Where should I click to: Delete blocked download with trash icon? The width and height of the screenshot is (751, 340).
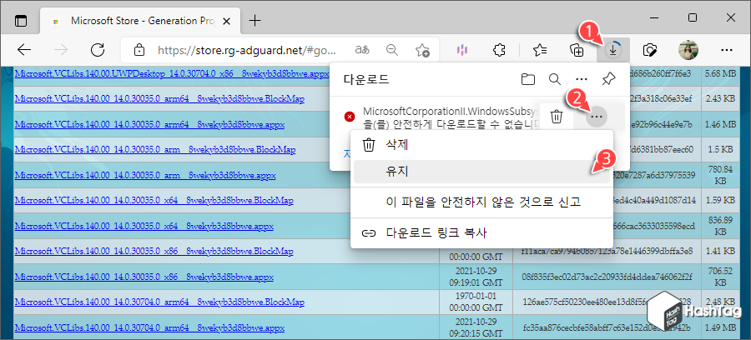tap(556, 116)
